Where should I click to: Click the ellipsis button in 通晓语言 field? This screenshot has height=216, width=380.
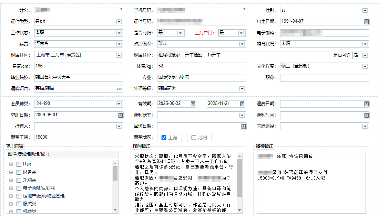coord(119,89)
